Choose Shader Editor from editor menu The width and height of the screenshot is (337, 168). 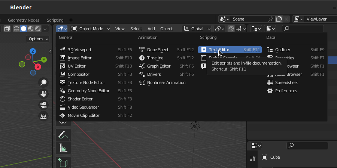(80, 99)
